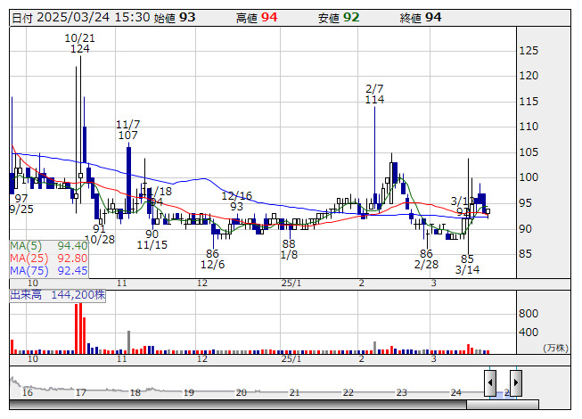Image resolution: width=582 pixels, height=419 pixels.
Task: Select year 20 on the overview timeline
Action: 242,392
